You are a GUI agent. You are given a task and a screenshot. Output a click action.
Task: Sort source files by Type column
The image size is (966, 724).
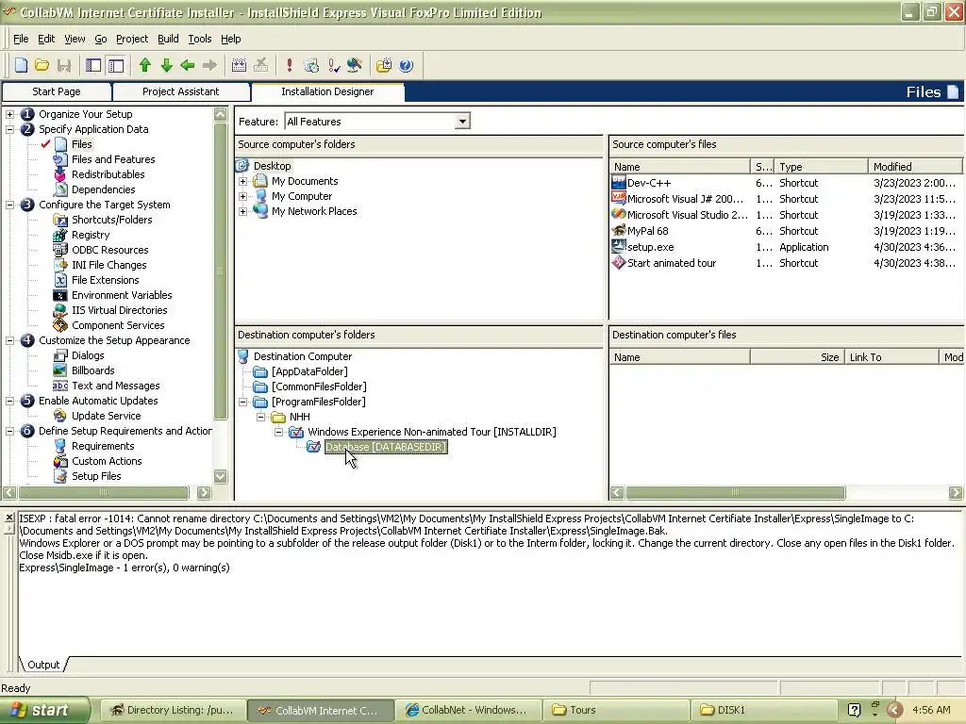pyautogui.click(x=821, y=167)
